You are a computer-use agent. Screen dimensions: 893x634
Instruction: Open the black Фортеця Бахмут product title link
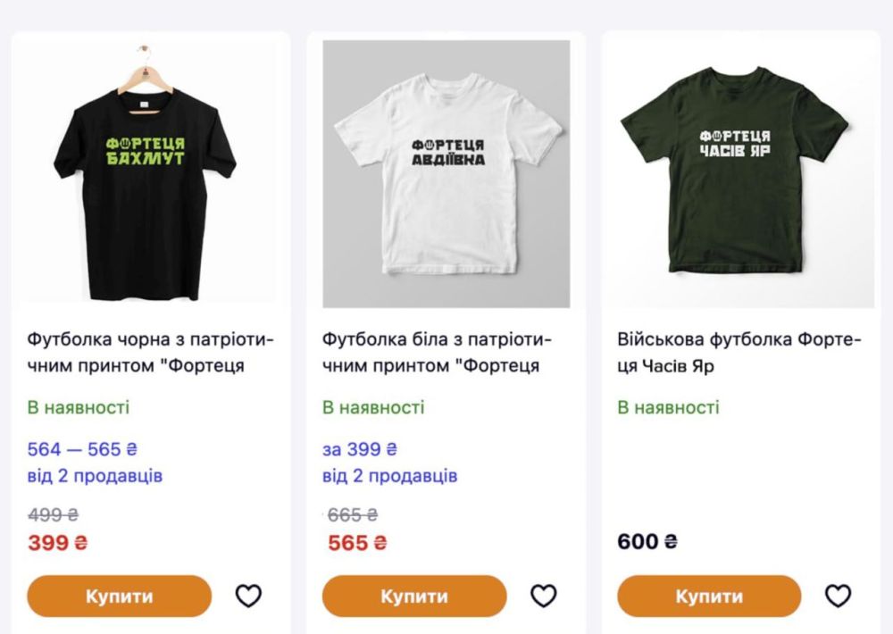pos(149,352)
